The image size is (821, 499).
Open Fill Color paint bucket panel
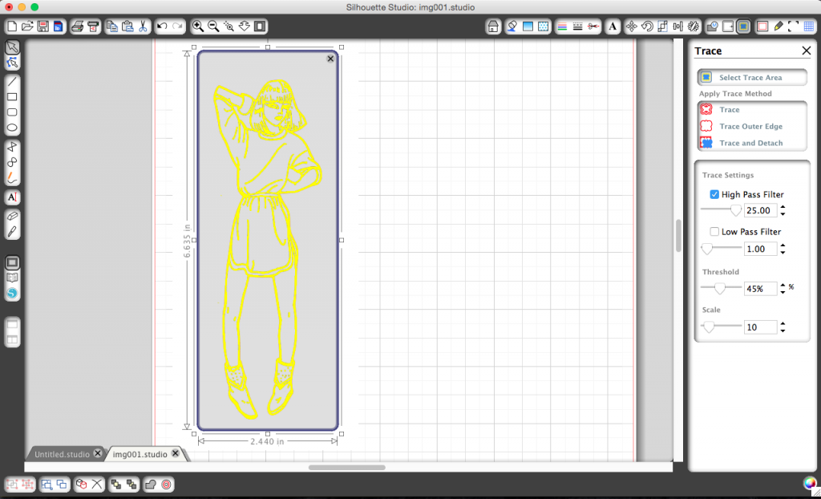pos(512,26)
